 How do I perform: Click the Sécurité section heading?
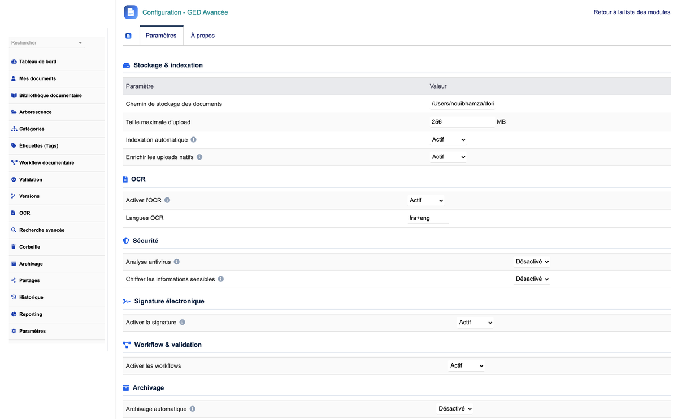point(145,241)
